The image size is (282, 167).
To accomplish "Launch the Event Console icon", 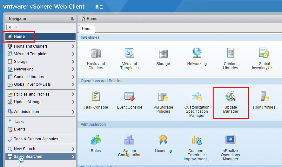I will (130, 96).
